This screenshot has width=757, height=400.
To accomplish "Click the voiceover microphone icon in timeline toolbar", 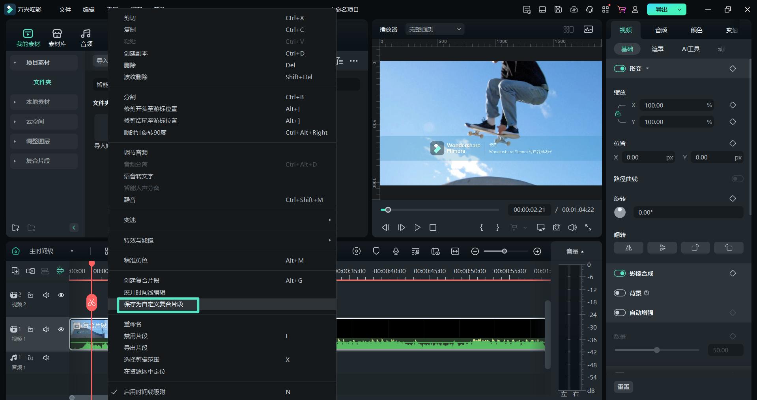I will click(x=396, y=251).
